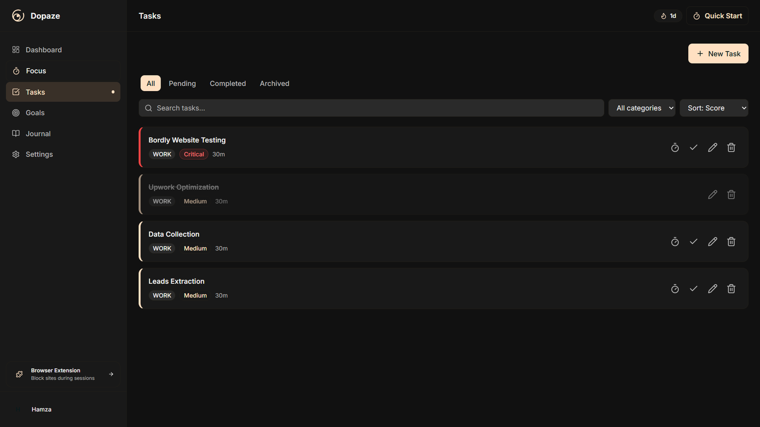The height and width of the screenshot is (427, 760).
Task: Click the Search tasks input field
Action: pyautogui.click(x=370, y=108)
